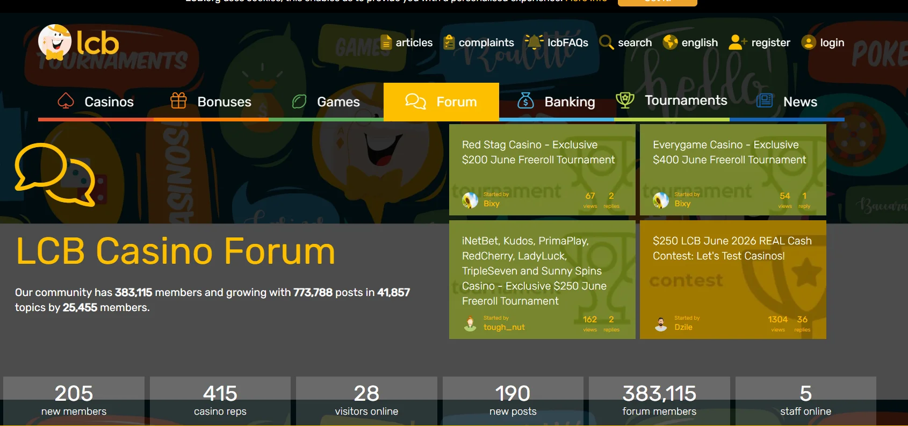
Task: Open the Games menu
Action: coord(326,102)
